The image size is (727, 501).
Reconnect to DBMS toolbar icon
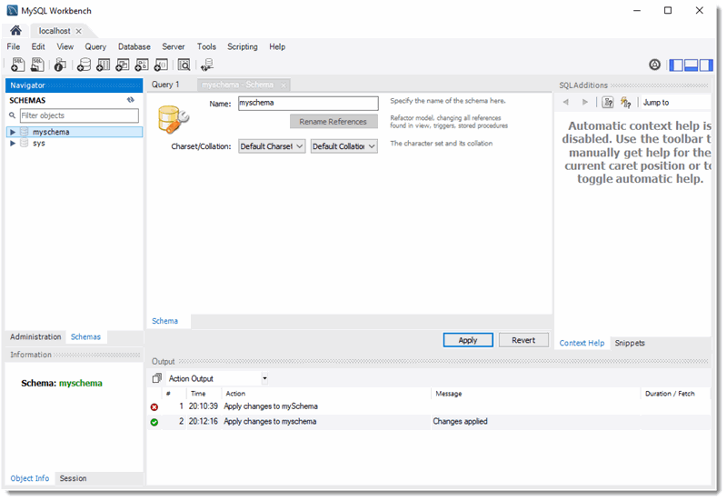point(207,65)
